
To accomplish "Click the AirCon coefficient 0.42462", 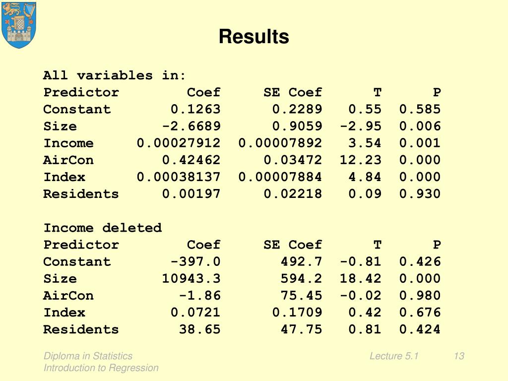I will click(x=191, y=160).
